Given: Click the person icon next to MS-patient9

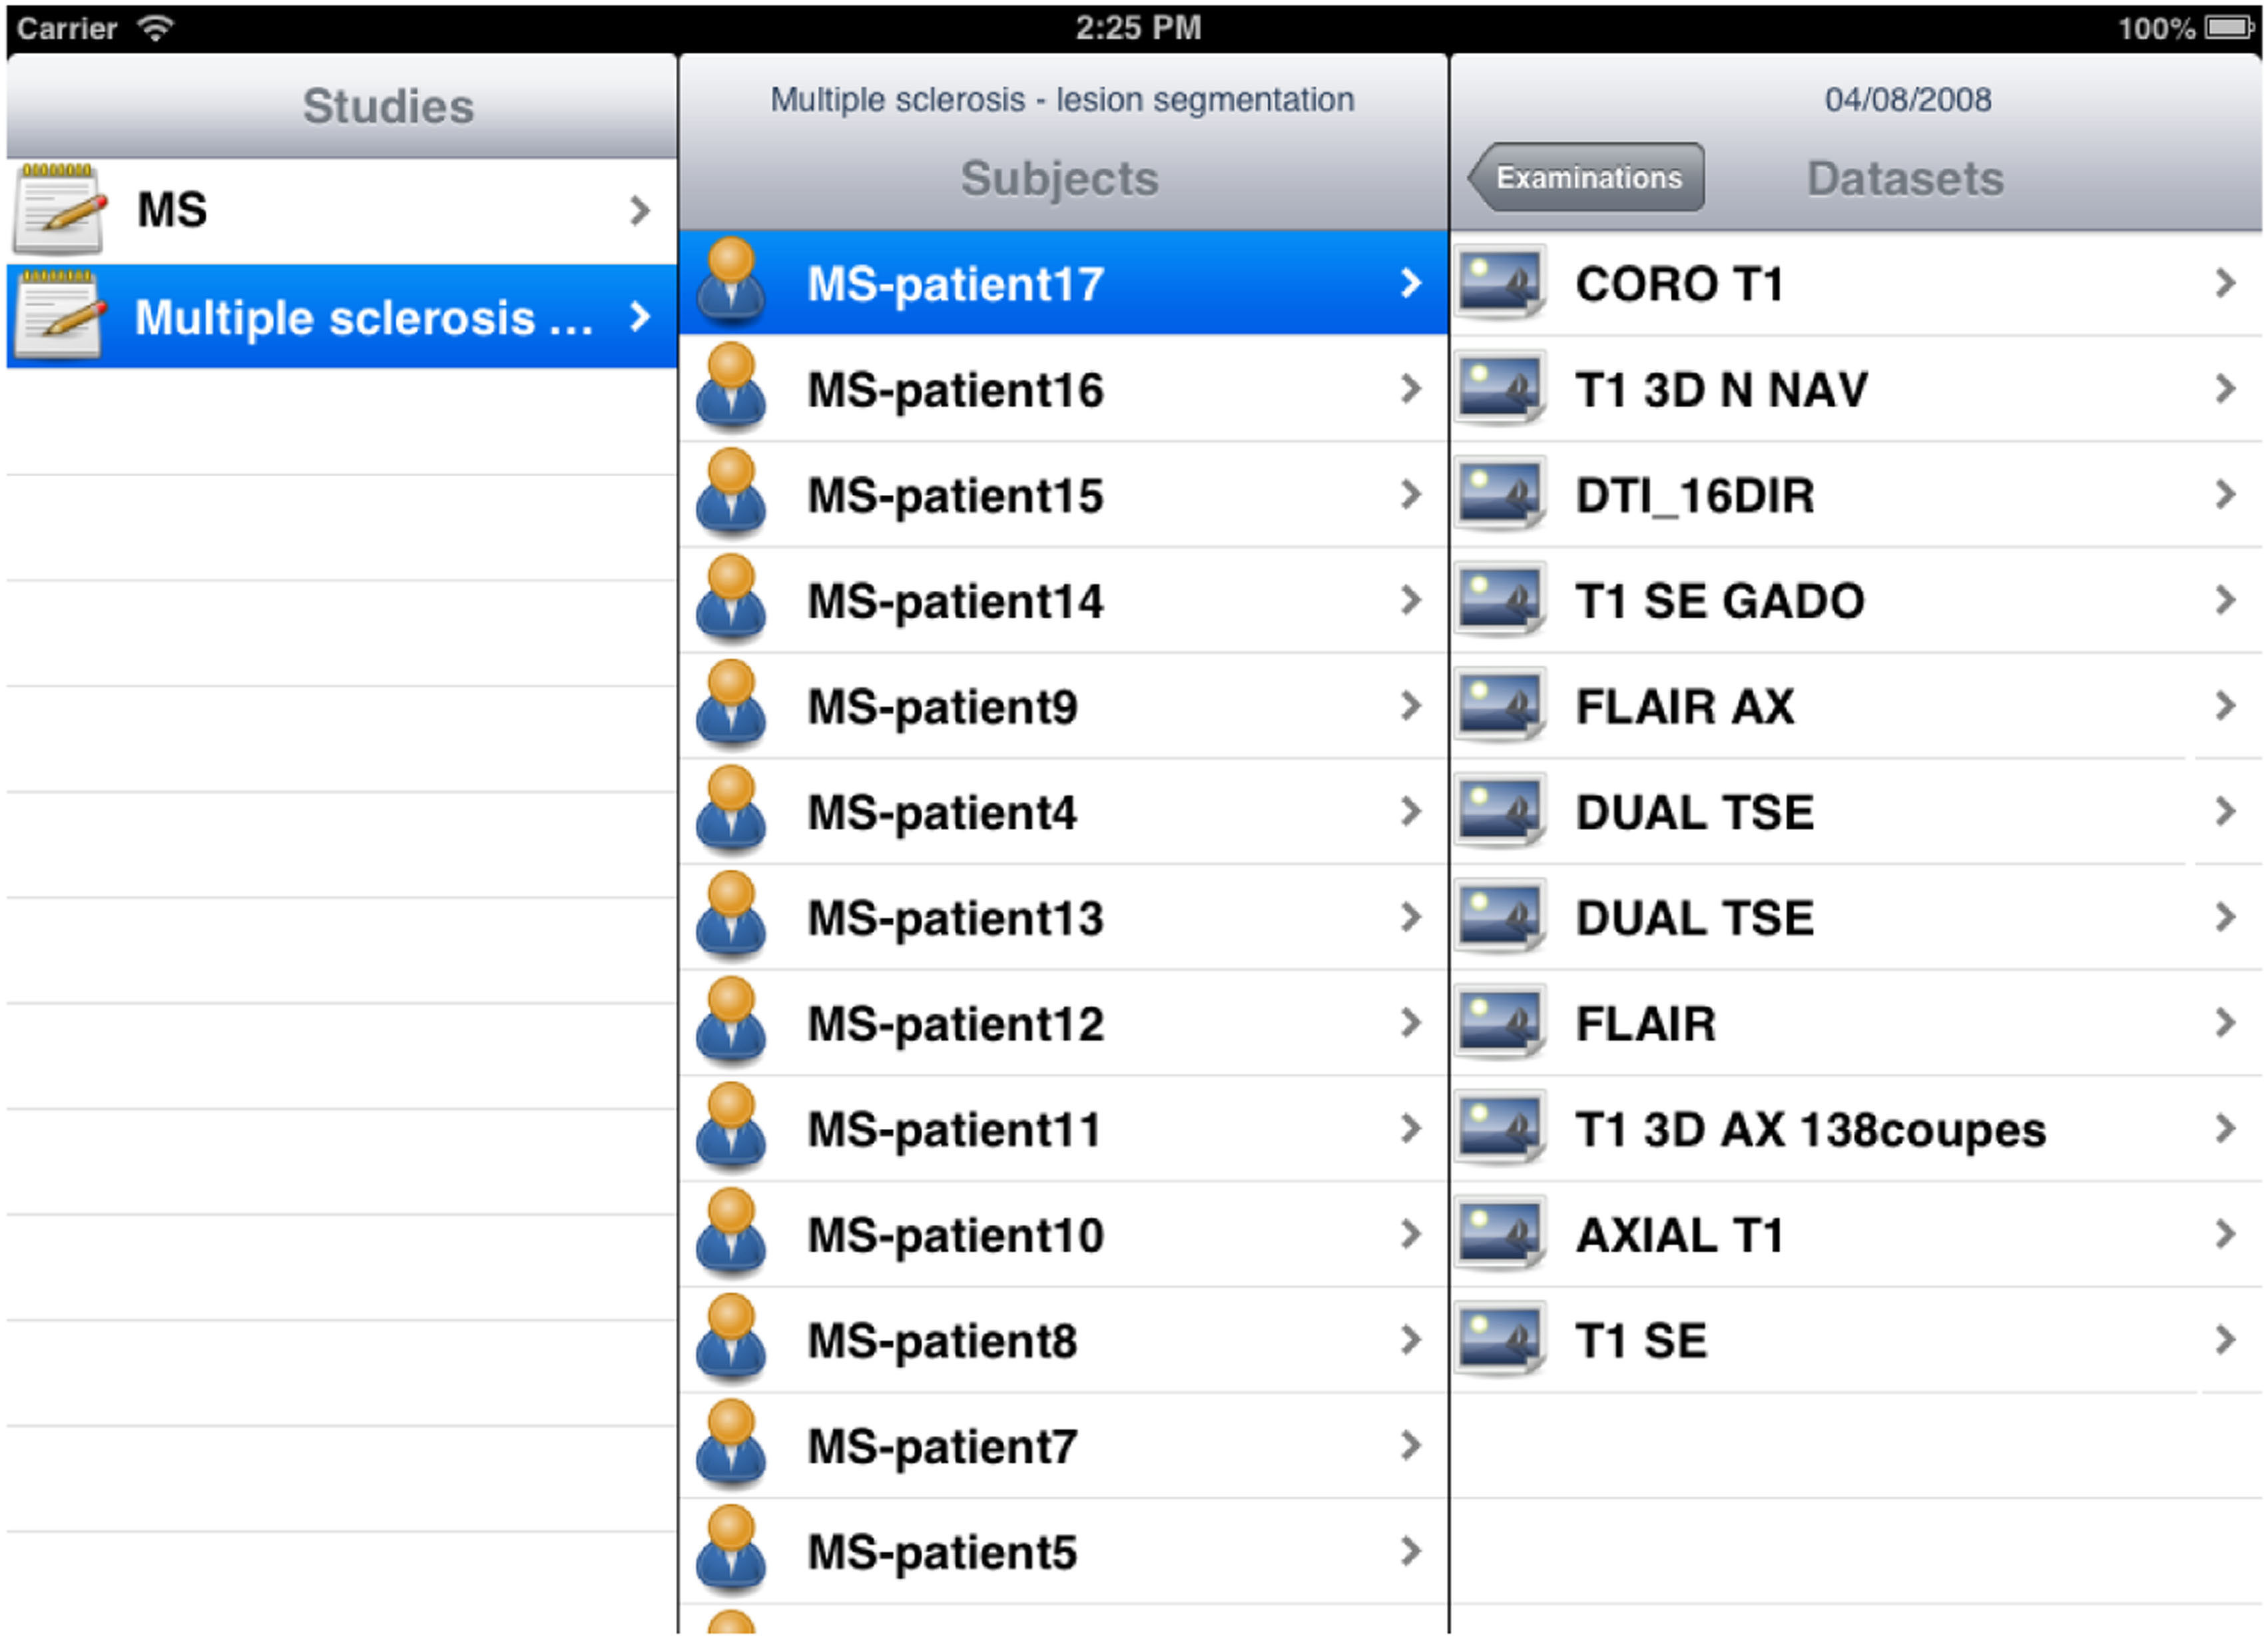Looking at the screenshot, I should (x=731, y=705).
